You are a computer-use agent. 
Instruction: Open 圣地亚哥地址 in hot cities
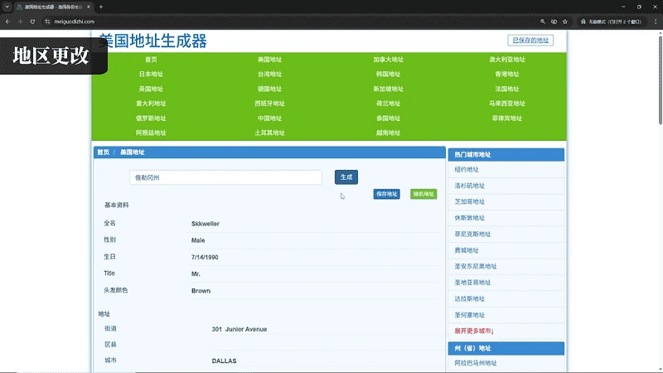tap(472, 283)
